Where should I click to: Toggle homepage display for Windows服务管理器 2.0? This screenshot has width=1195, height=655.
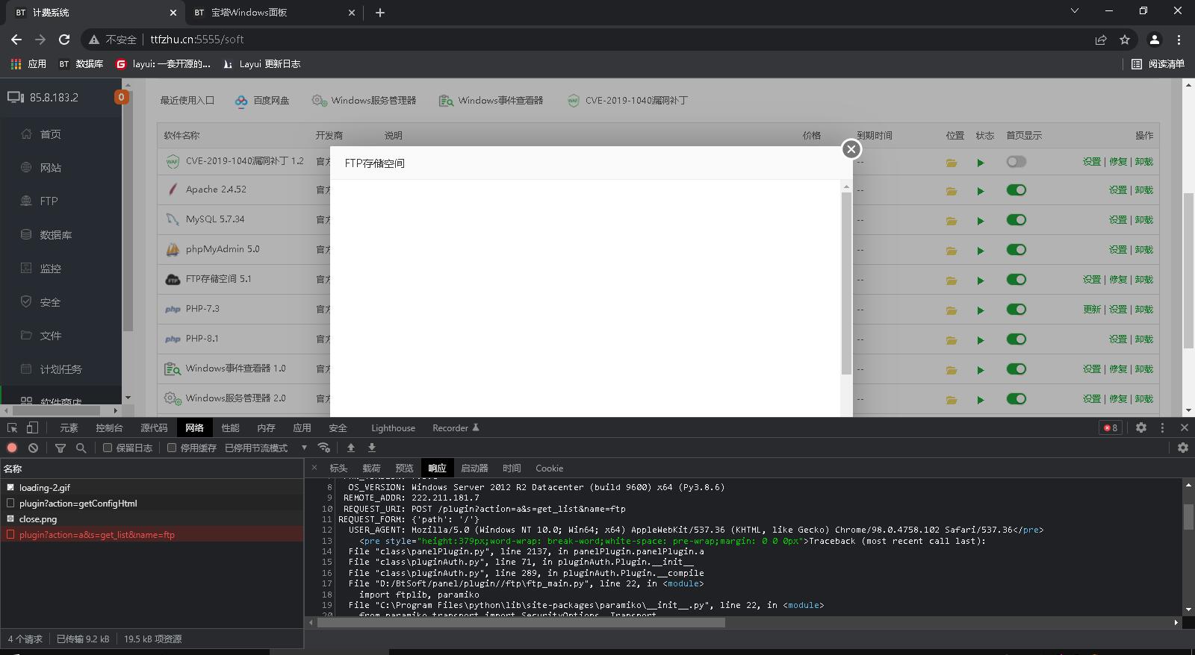click(1016, 398)
